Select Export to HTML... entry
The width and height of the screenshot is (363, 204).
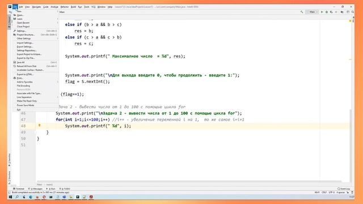click(x=36, y=74)
